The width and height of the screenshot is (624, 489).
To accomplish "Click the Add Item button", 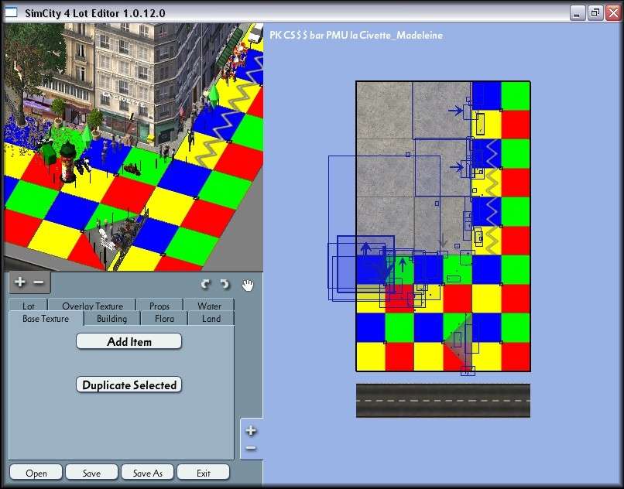I will 129,341.
